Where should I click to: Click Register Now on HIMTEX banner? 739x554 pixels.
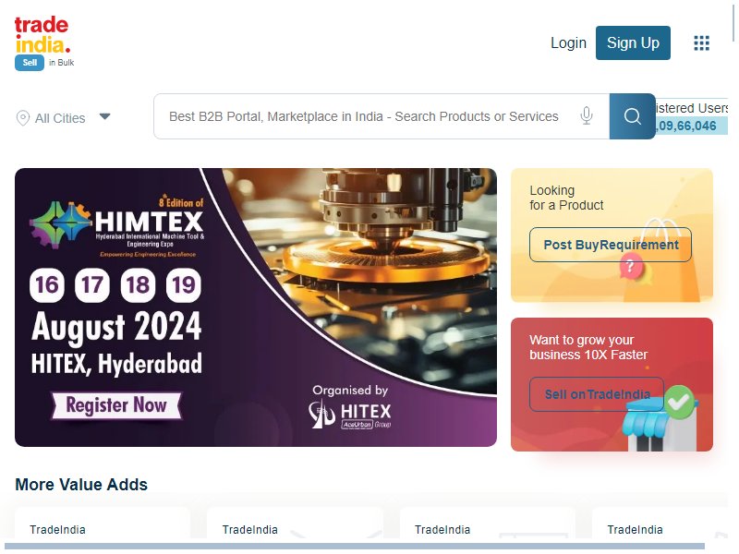116,405
